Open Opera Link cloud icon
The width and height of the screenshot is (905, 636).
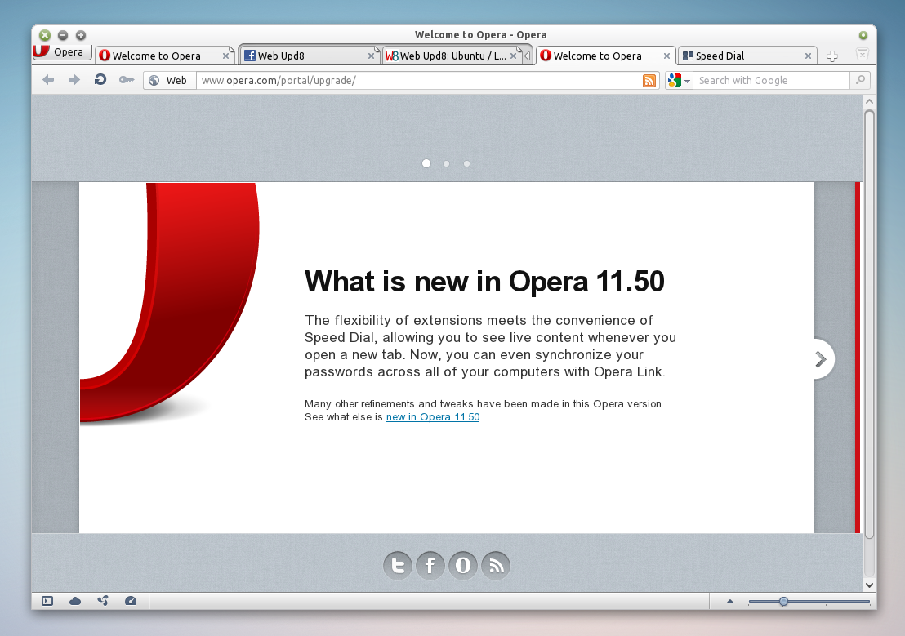point(75,602)
